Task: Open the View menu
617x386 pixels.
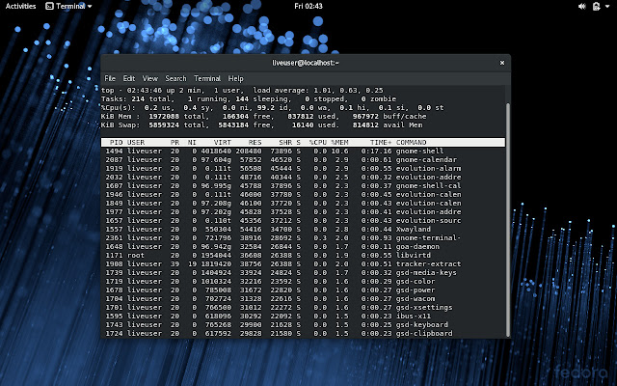Action: pyautogui.click(x=150, y=78)
